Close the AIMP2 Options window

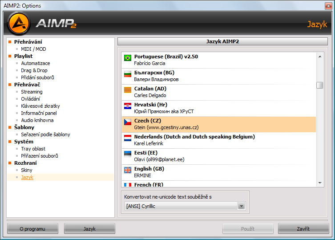328,6
